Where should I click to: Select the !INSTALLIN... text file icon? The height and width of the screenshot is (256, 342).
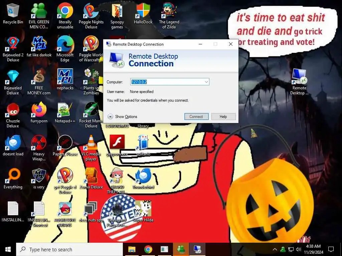(13, 212)
